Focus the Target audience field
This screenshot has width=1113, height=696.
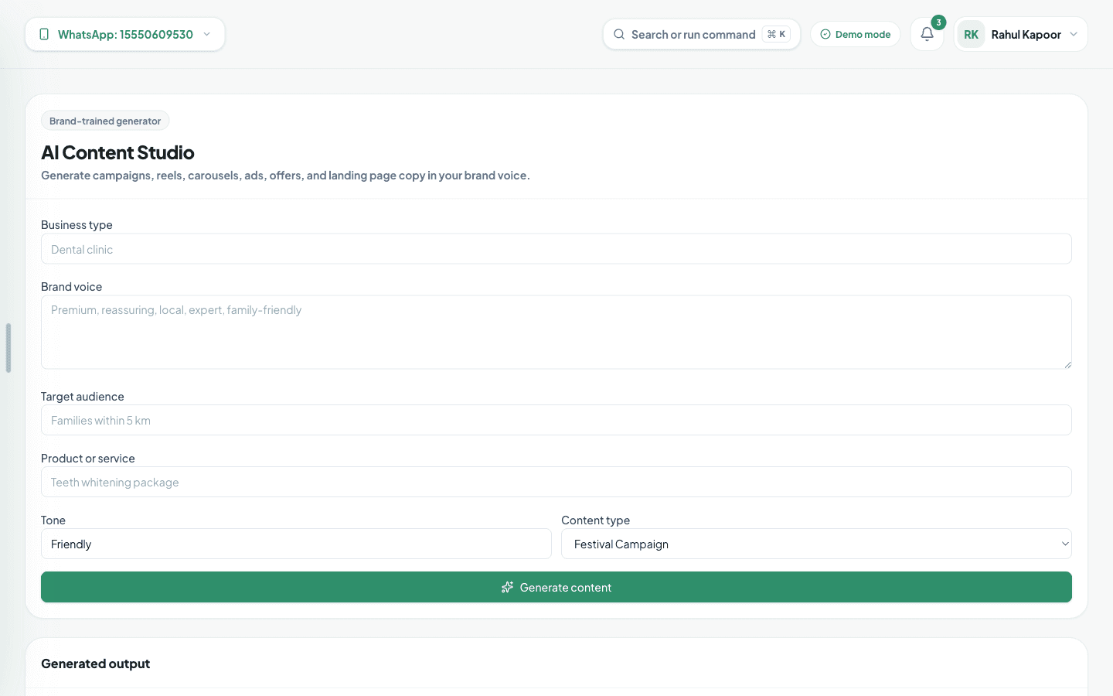(556, 420)
